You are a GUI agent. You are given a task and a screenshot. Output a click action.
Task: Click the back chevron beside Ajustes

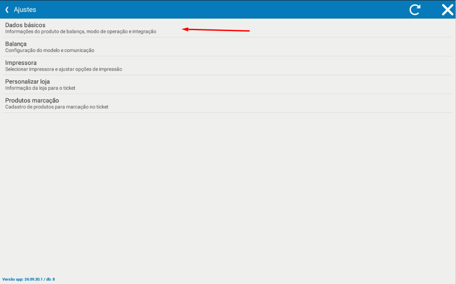pos(7,9)
